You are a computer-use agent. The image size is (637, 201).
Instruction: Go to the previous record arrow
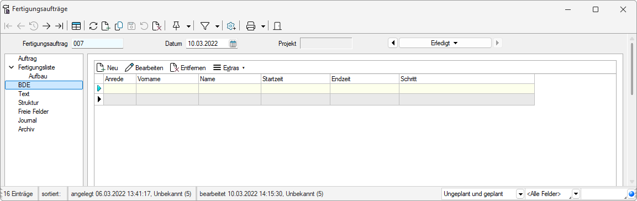coord(21,26)
